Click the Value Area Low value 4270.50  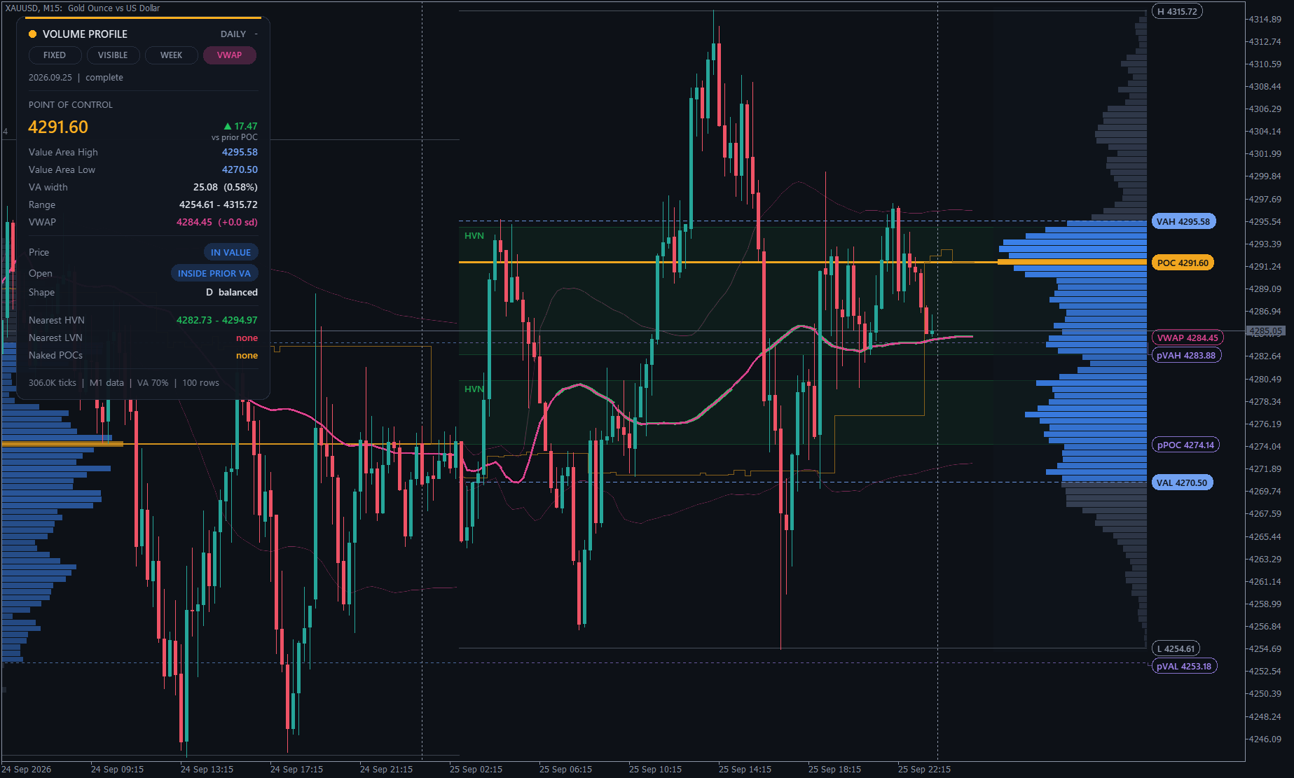pyautogui.click(x=240, y=169)
